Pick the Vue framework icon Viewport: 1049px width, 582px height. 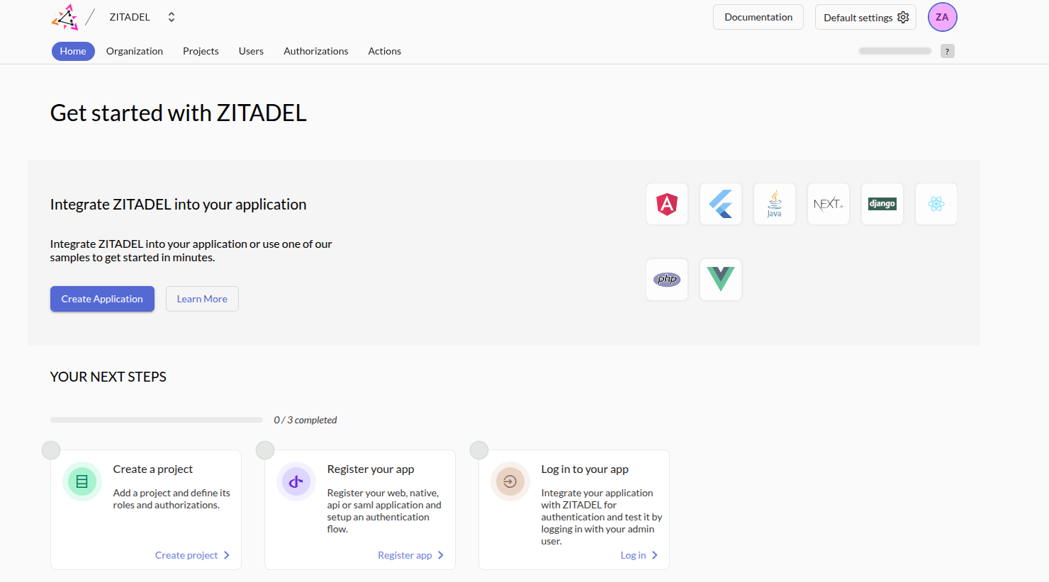(720, 280)
